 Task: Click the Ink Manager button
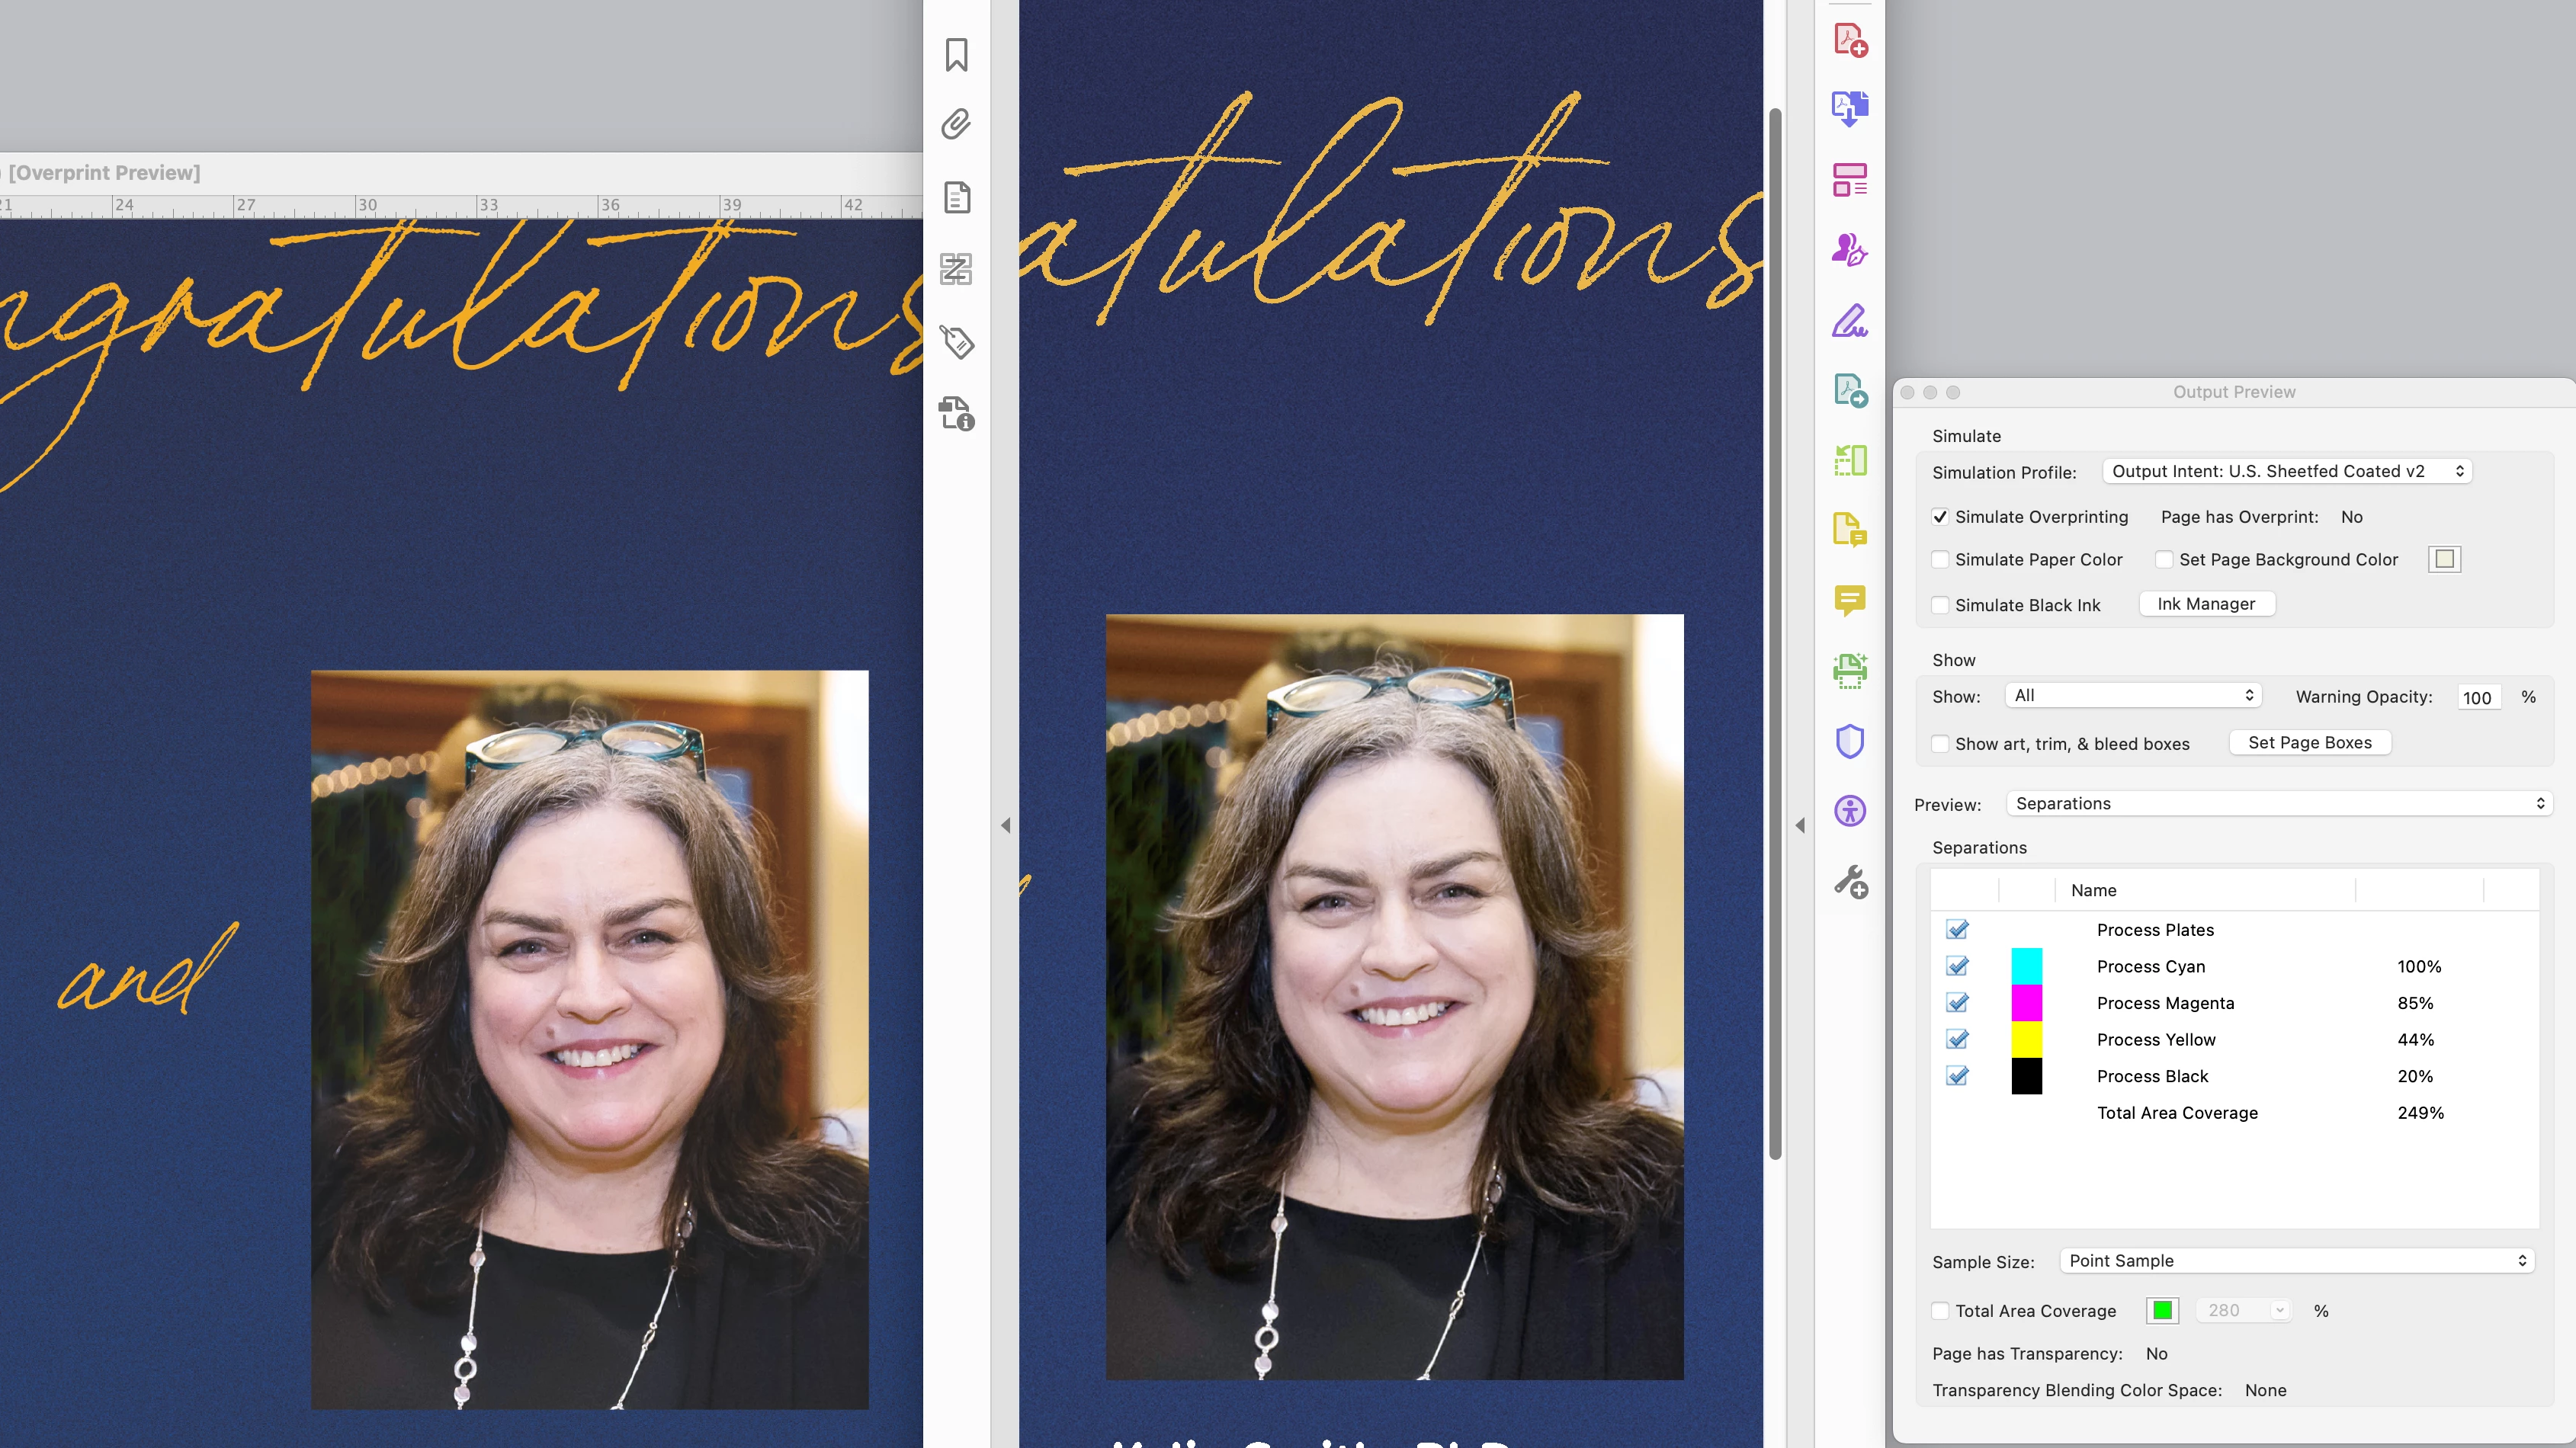coord(2206,604)
